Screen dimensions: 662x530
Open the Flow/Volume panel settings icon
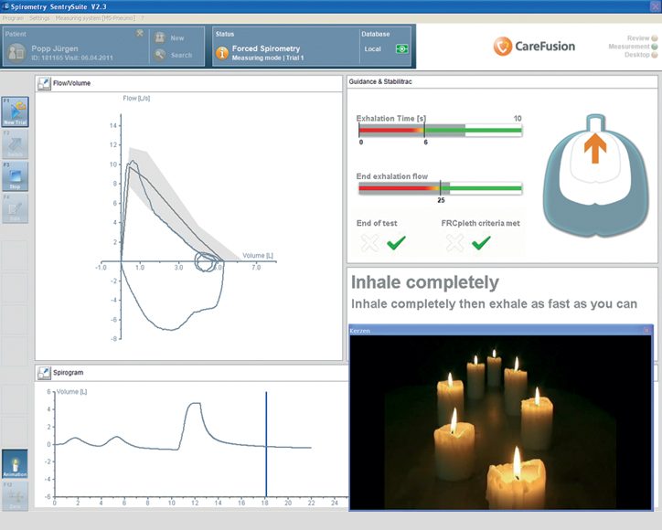pyautogui.click(x=44, y=83)
